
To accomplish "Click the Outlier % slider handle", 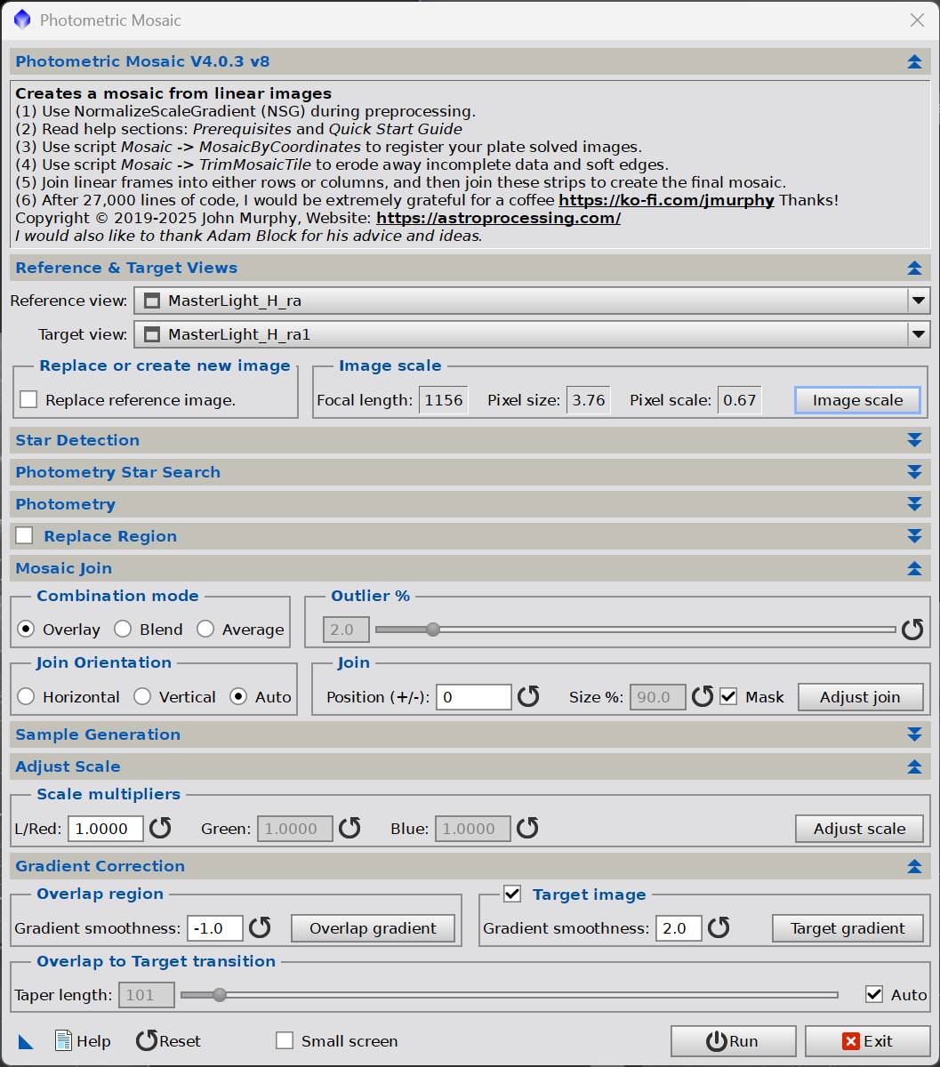I will (432, 630).
